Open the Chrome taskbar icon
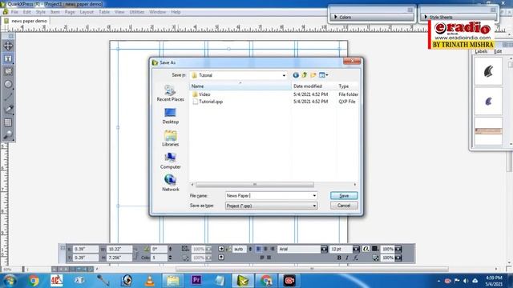Viewport: 513px width, 288px height. (34, 281)
